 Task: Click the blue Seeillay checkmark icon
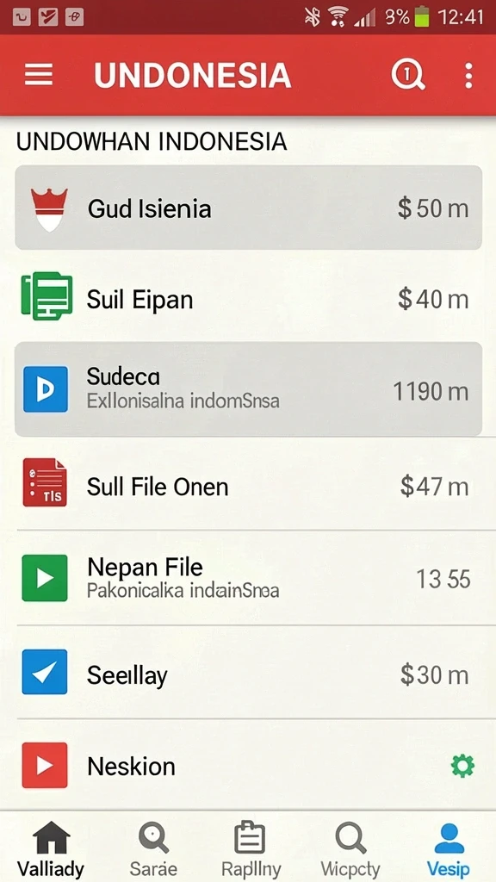(45, 672)
